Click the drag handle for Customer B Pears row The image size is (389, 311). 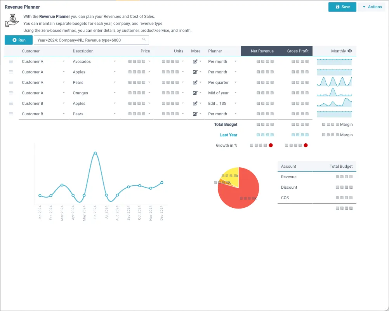pos(11,114)
